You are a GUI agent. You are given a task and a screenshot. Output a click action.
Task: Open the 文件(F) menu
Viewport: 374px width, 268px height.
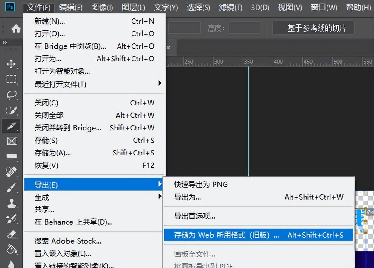point(38,7)
